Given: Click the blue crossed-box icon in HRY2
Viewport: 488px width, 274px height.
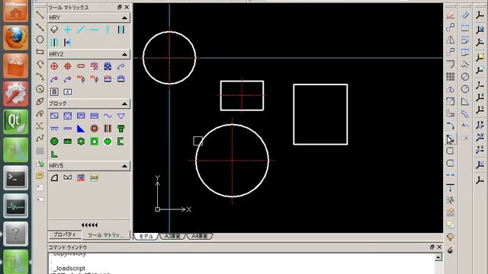Looking at the screenshot, I should (x=108, y=66).
